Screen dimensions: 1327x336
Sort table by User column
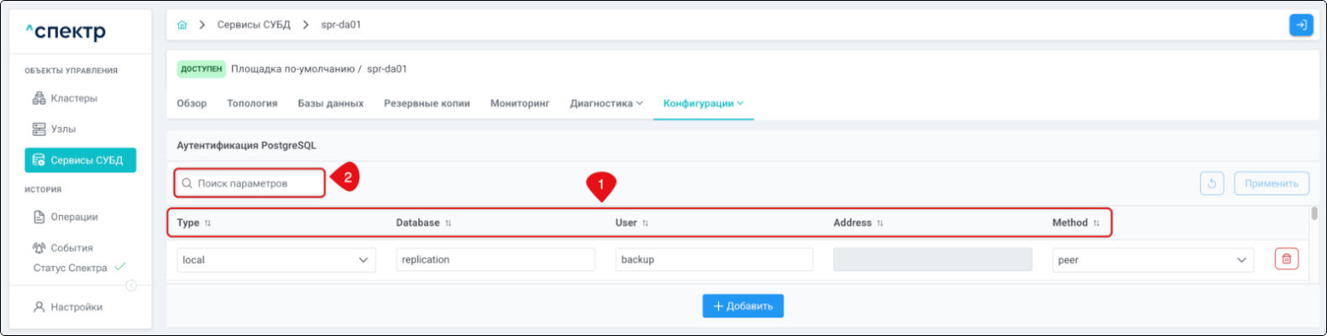pyautogui.click(x=645, y=223)
